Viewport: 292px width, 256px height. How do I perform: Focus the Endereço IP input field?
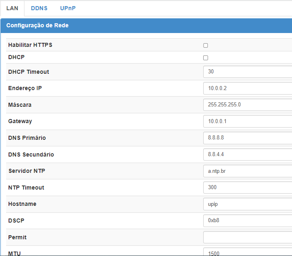coord(247,88)
